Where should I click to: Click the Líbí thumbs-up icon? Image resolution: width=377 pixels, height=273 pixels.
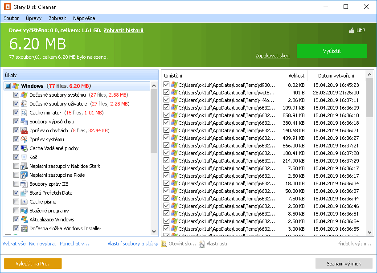[x=351, y=31]
